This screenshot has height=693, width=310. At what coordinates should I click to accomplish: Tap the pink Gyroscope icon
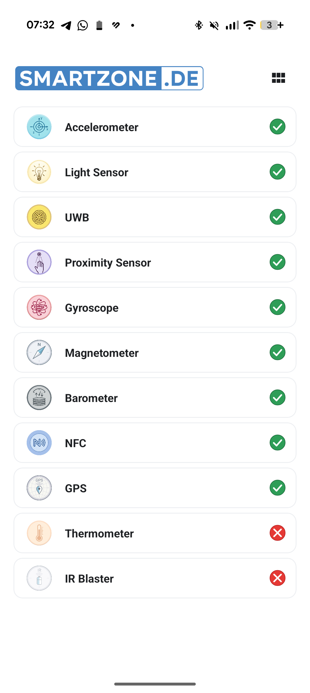click(39, 307)
